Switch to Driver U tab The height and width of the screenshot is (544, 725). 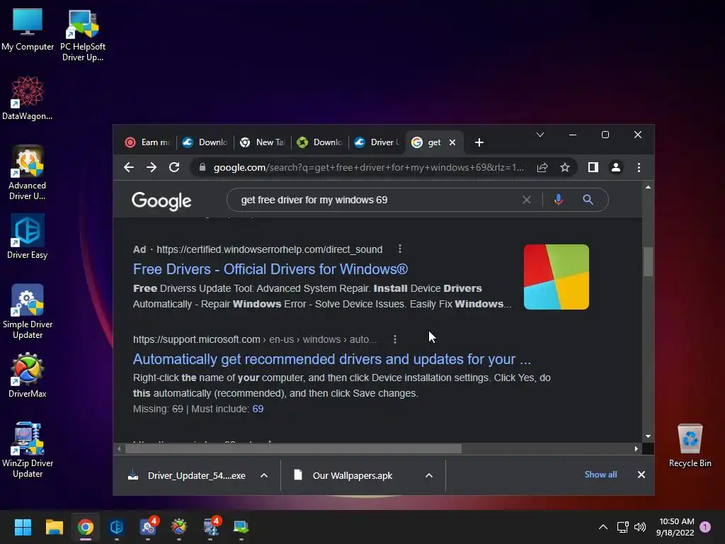click(x=377, y=142)
